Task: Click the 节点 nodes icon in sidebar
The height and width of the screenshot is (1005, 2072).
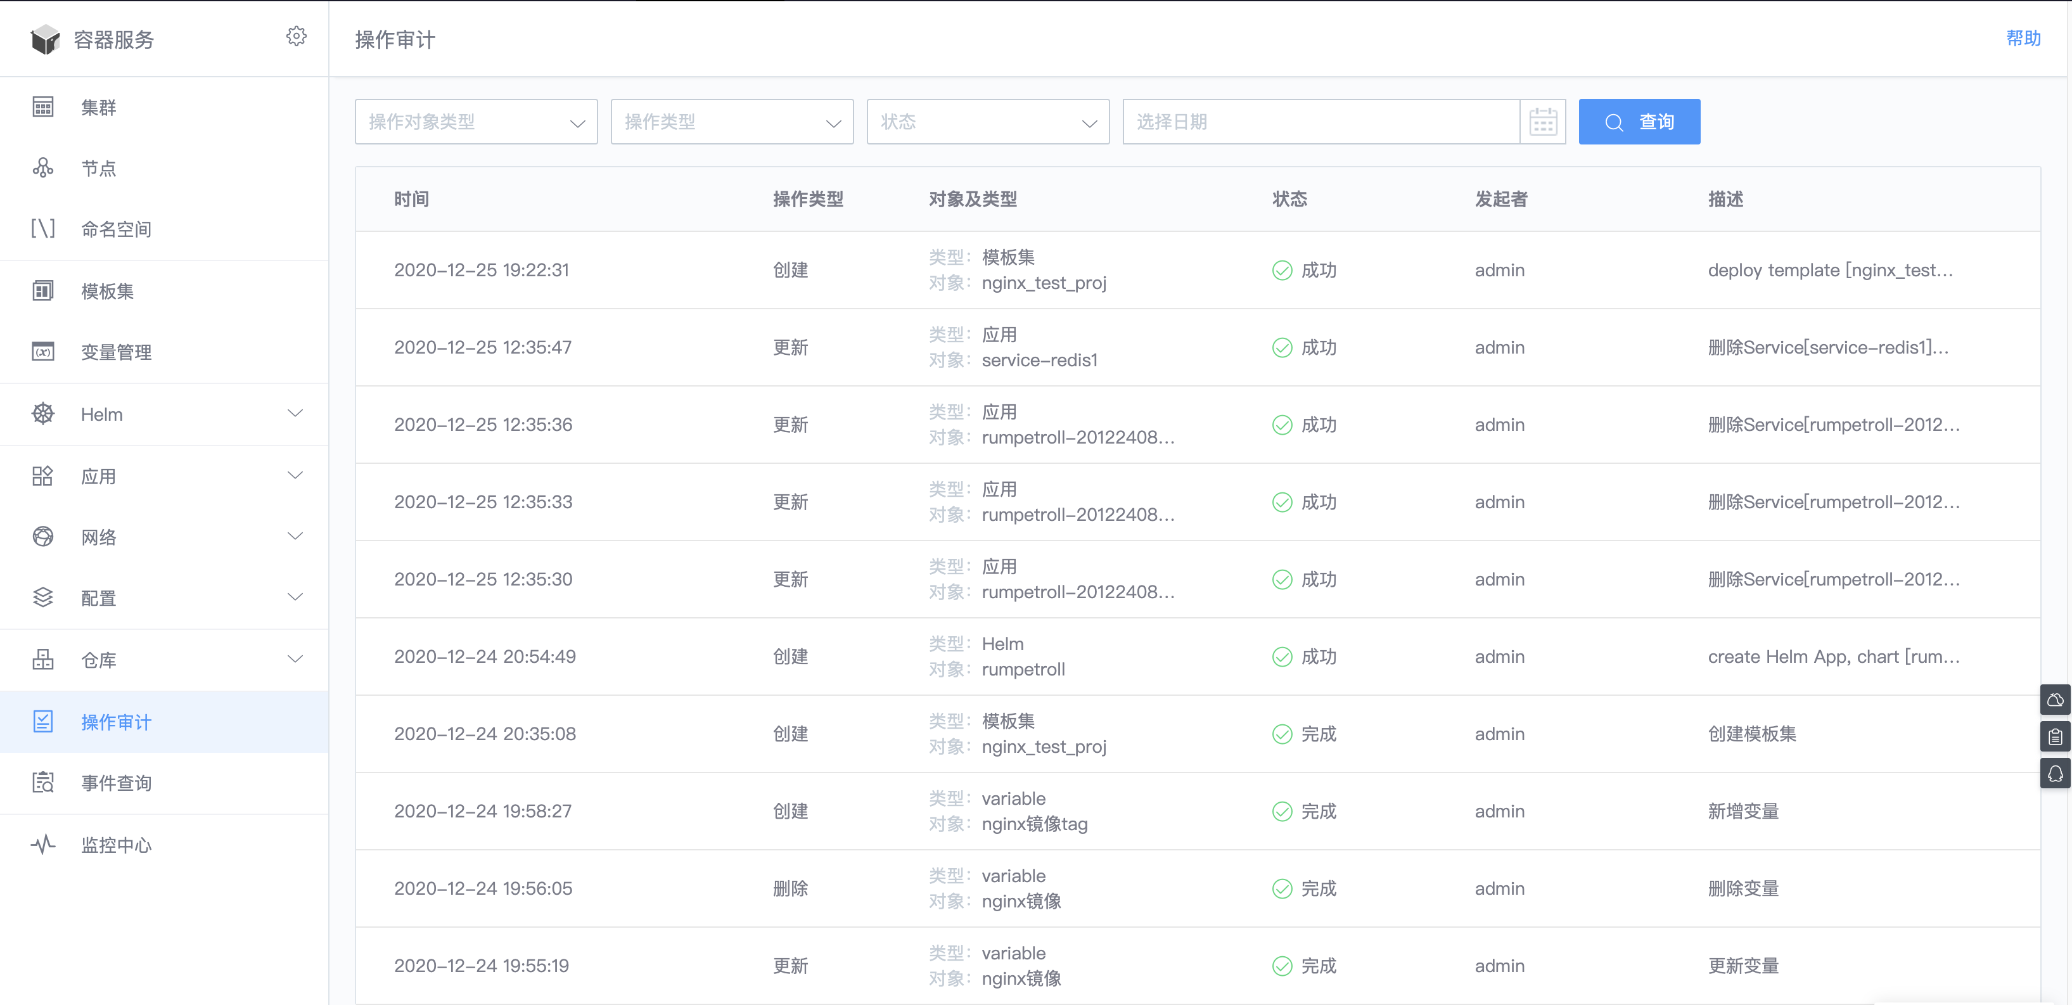Action: click(x=42, y=168)
